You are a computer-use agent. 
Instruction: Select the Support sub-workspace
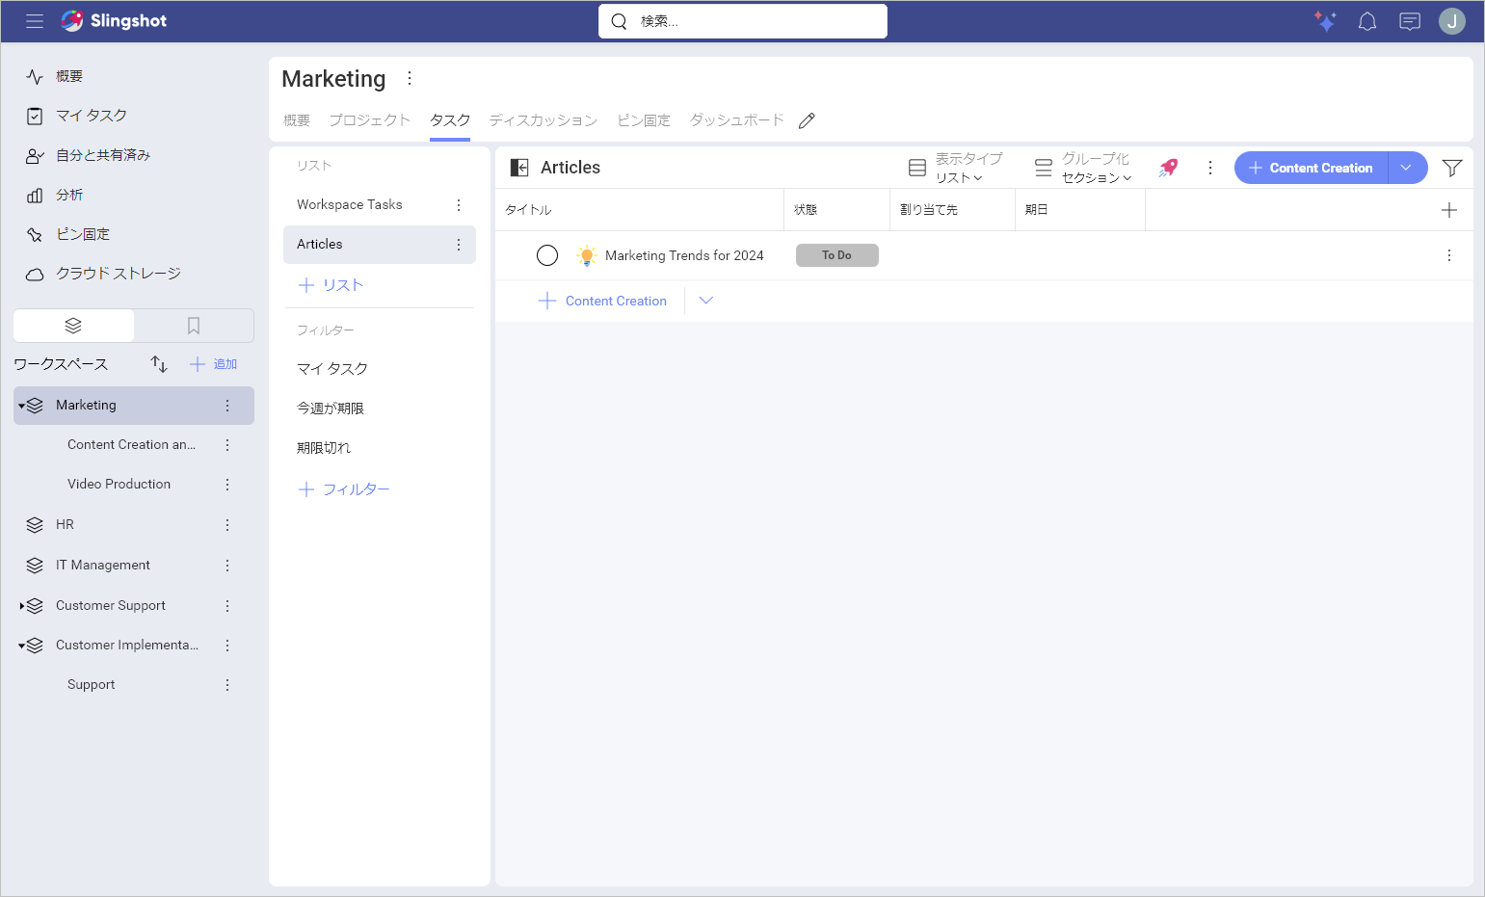tap(91, 684)
